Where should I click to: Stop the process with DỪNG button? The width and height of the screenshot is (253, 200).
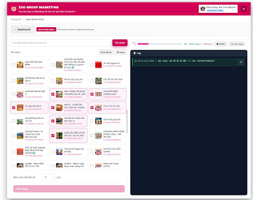tap(221, 44)
